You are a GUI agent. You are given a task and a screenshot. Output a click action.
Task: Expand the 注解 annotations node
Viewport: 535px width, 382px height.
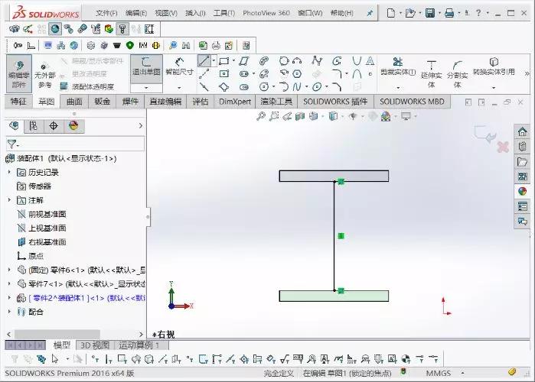pyautogui.click(x=9, y=200)
